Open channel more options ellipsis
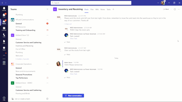The width and height of the screenshot is (182, 102). (x=179, y=9)
